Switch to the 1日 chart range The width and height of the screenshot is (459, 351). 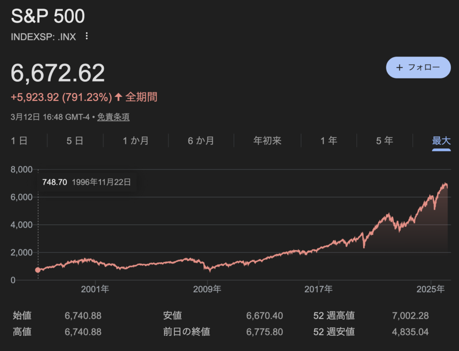[x=19, y=141]
